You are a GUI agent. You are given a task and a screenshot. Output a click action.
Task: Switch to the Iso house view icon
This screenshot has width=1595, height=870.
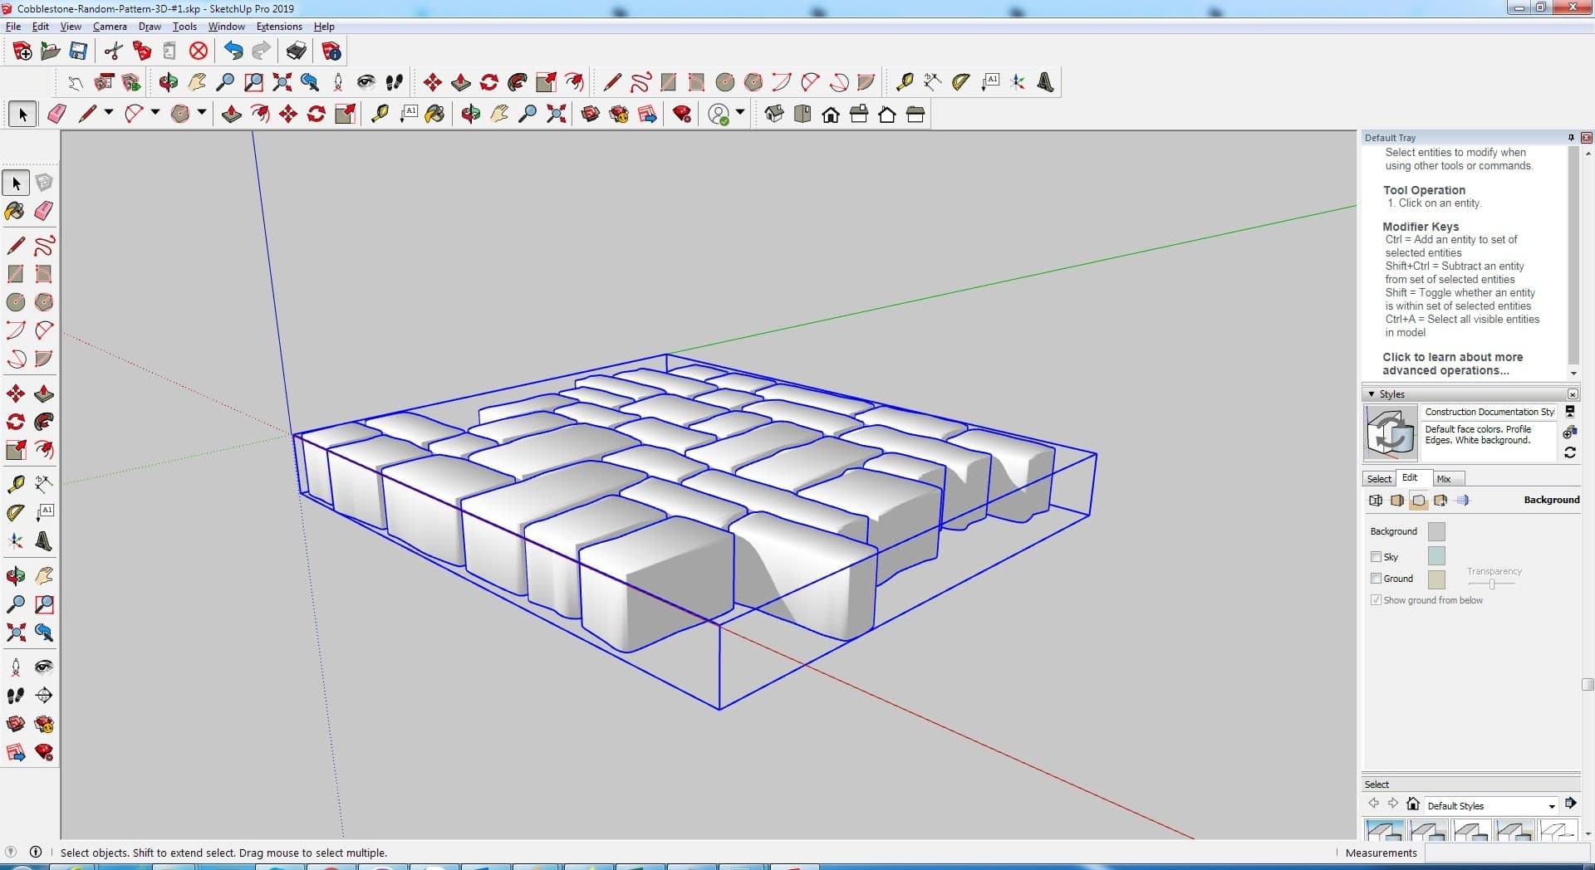click(773, 115)
